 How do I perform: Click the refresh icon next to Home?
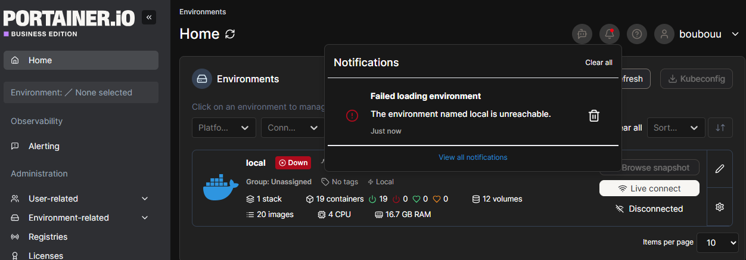[230, 34]
